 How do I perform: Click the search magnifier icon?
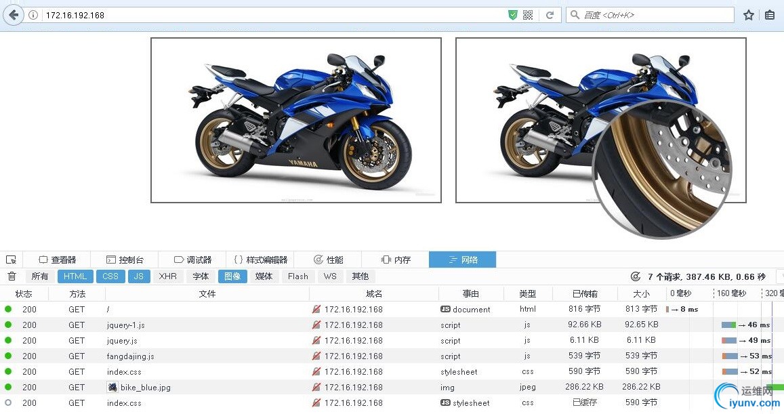[x=575, y=15]
